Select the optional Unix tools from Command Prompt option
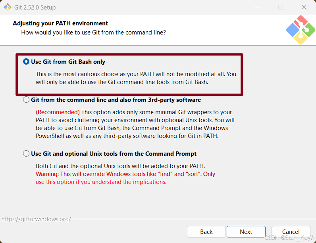This screenshot has height=243, width=316. [x=26, y=153]
